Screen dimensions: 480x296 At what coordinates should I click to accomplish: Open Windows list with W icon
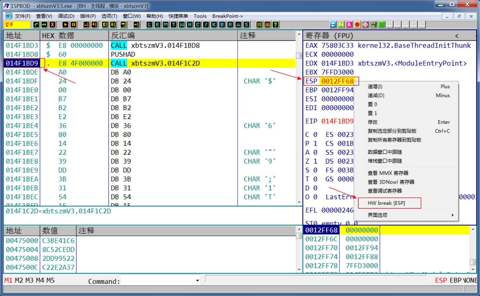[x=182, y=25]
